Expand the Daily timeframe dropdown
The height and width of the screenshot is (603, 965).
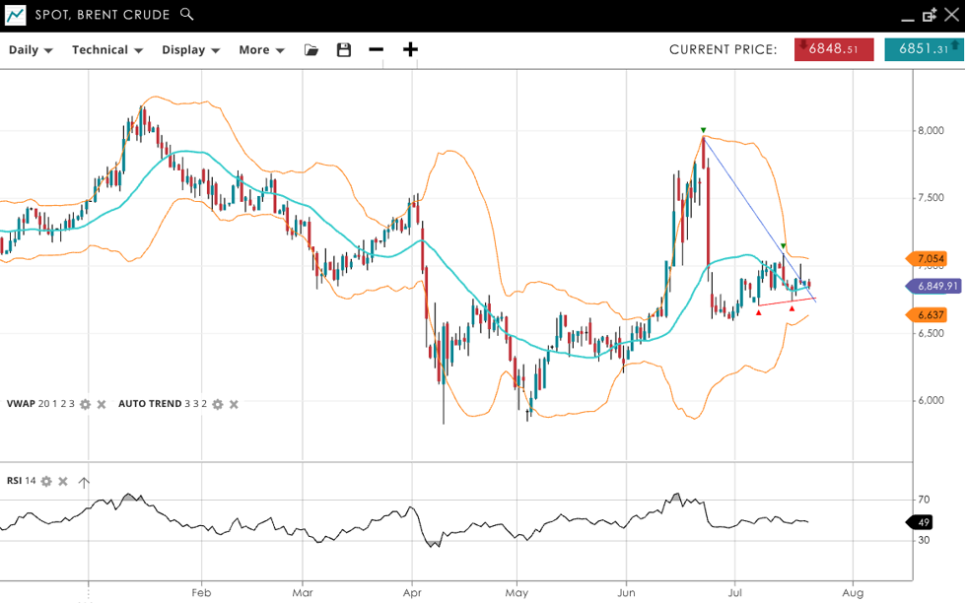pyautogui.click(x=31, y=50)
